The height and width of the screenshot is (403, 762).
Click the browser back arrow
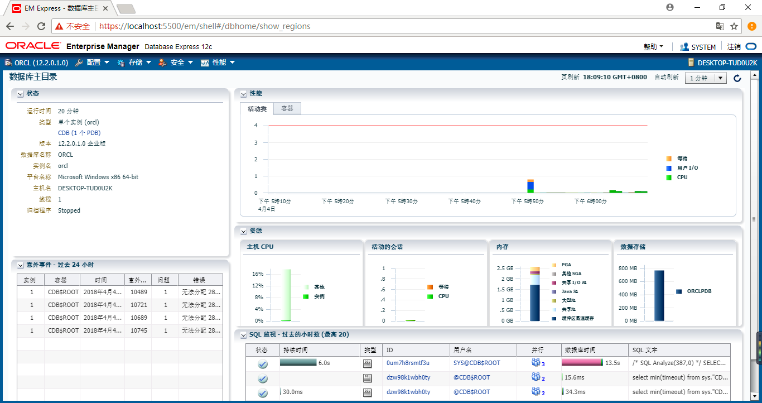tap(9, 26)
